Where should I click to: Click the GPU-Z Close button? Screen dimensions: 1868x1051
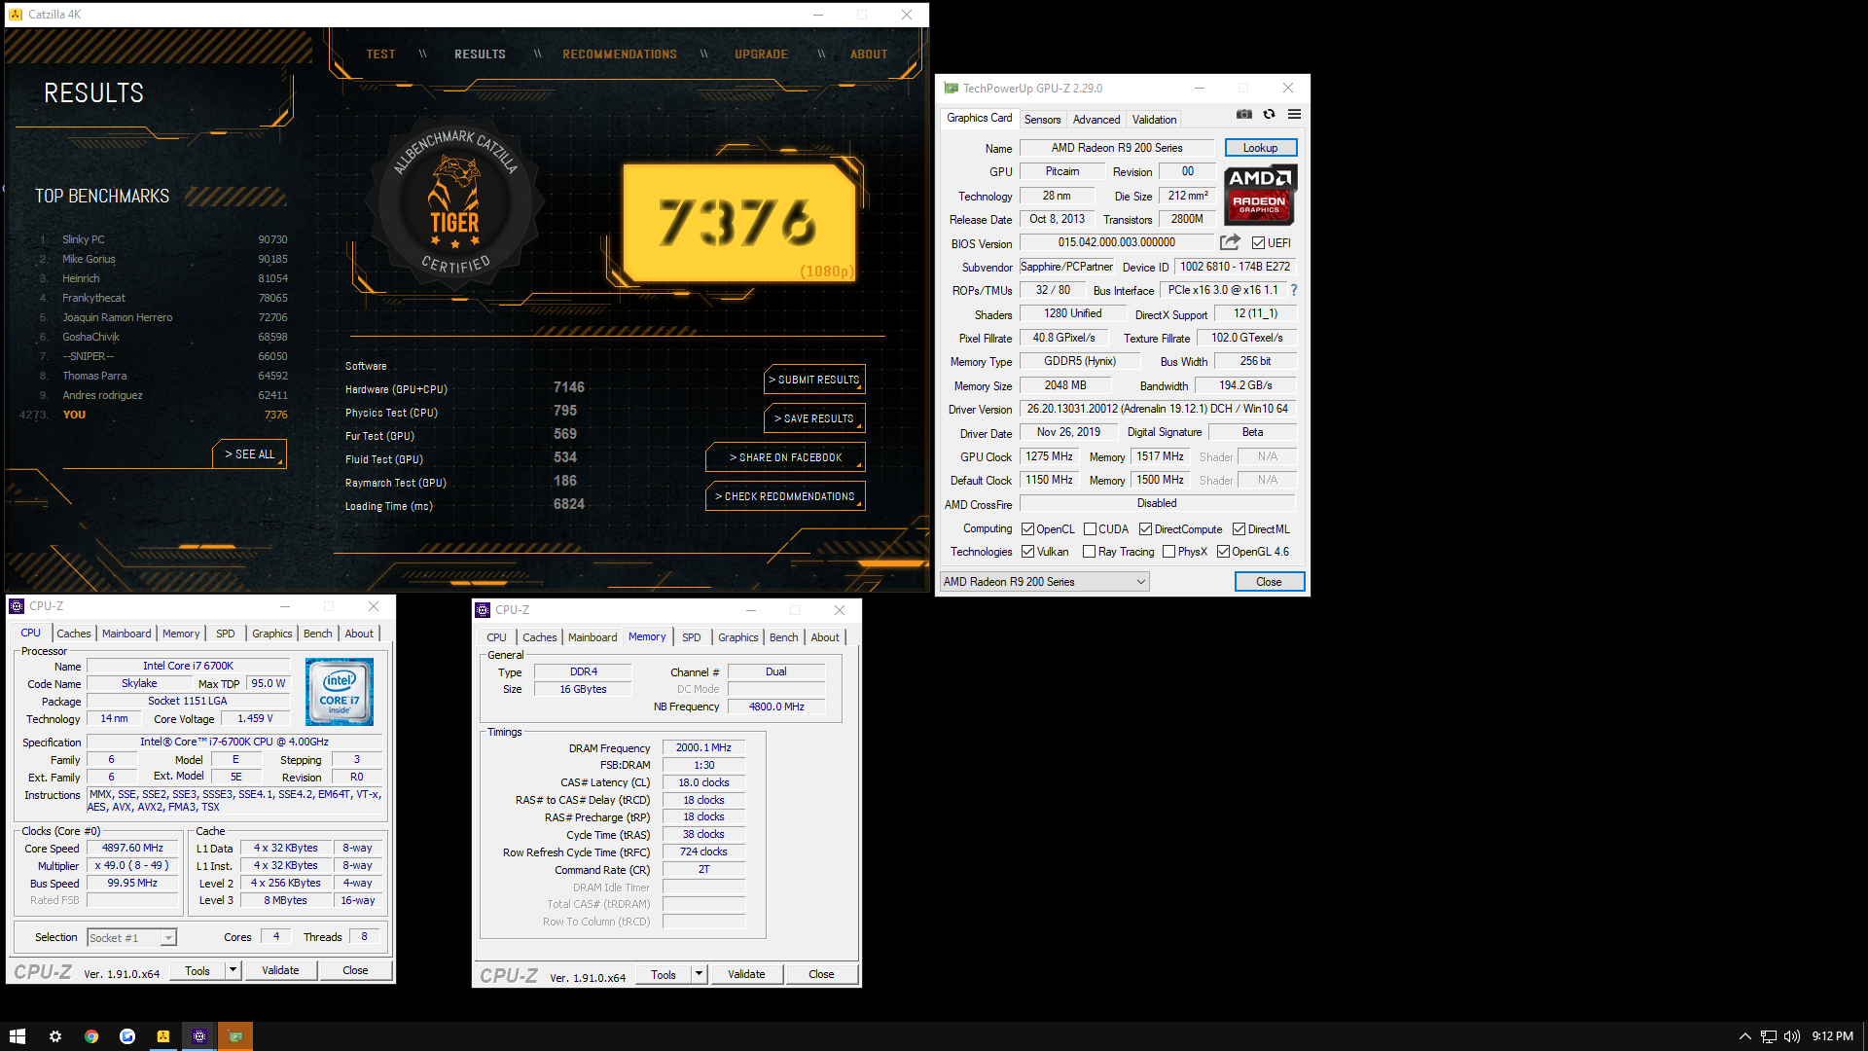(1269, 582)
